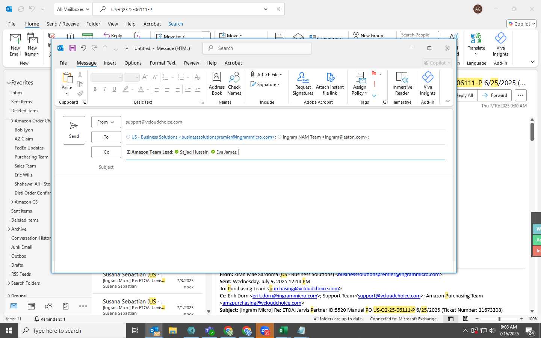Toggle bulleted list

coord(165,77)
